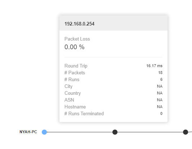Click the path line between first two nodes
192x149 pixels.
point(80,132)
